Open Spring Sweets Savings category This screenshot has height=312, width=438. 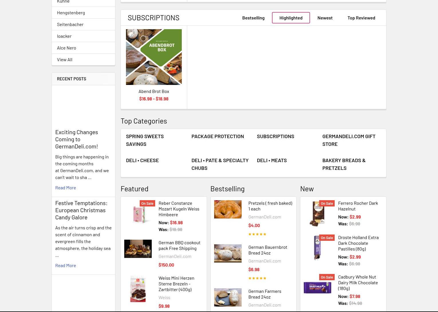[145, 140]
